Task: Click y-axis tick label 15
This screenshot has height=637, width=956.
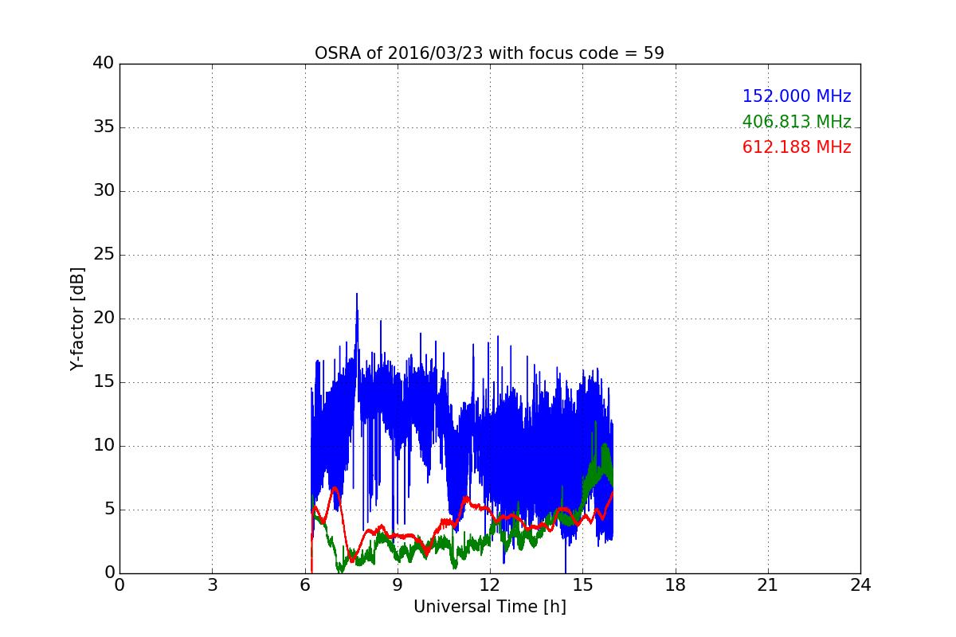Action: click(104, 382)
